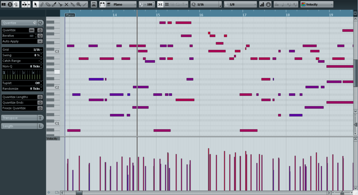
Task: Select the Draw pencil tool
Action: (42, 4)
